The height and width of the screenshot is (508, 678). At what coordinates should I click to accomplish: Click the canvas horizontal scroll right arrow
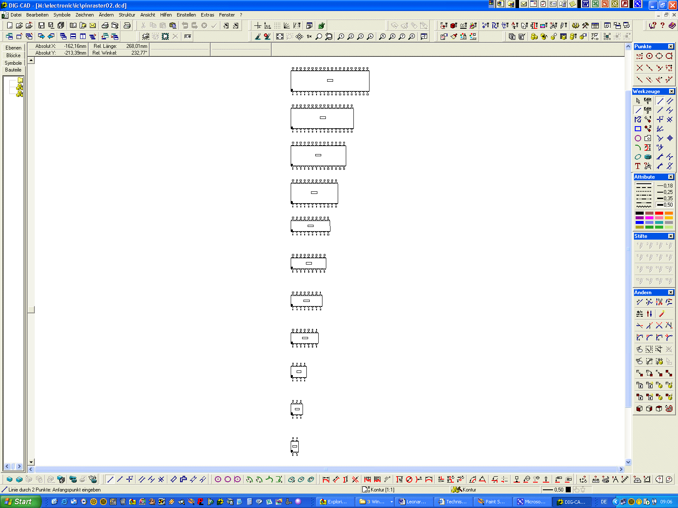(621, 469)
